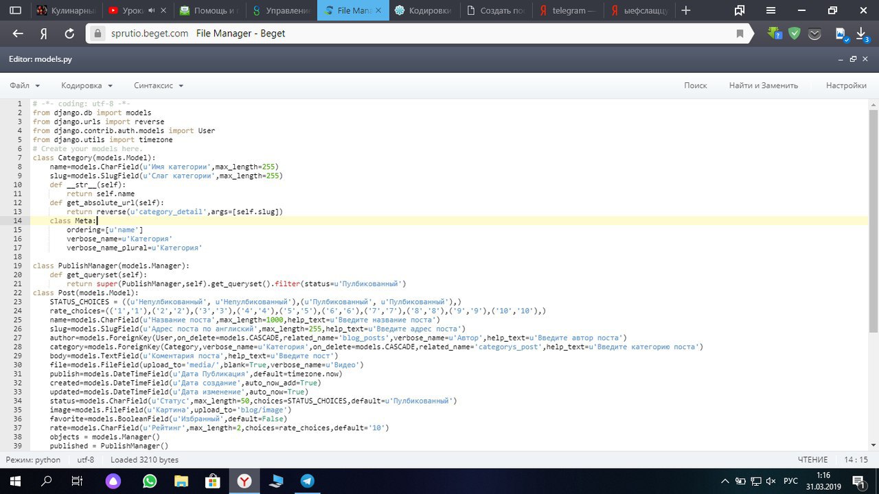879x494 pixels.
Task: Open the green download manager extension
Action: click(775, 34)
